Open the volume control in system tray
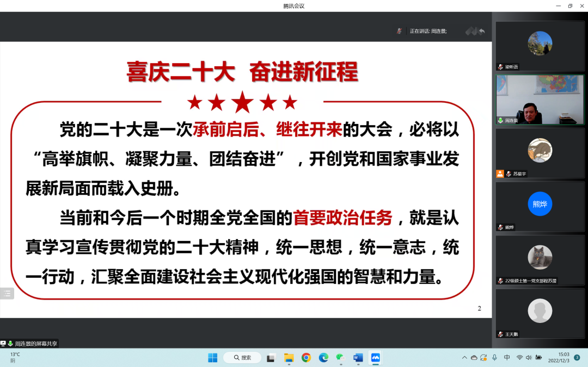Viewport: 588px width, 367px height. (x=528, y=357)
